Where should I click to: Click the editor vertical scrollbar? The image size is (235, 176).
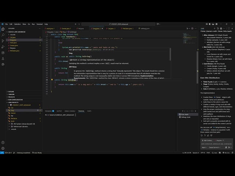198,67
